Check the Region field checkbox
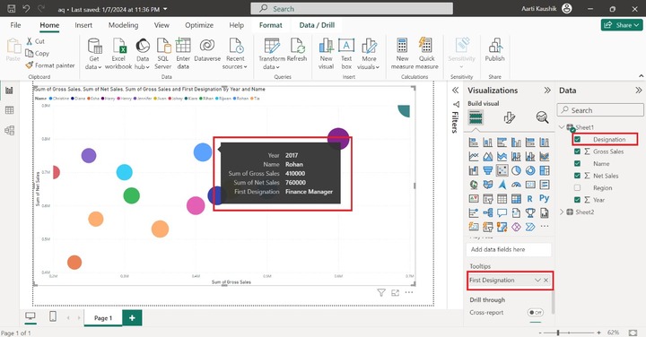The image size is (646, 337). click(x=577, y=188)
